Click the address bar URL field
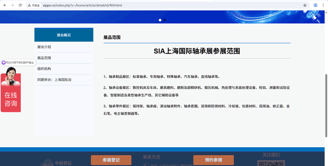 pos(164,5)
